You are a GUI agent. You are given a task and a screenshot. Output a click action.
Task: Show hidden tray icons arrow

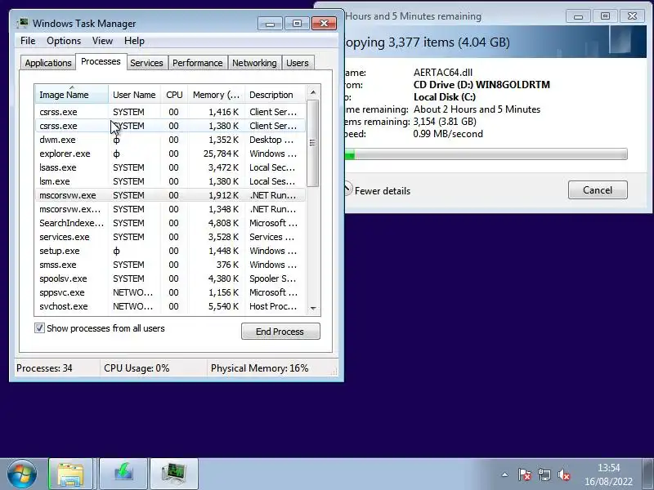504,474
